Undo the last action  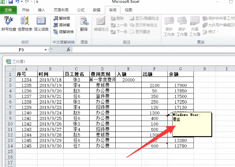click(18, 2)
